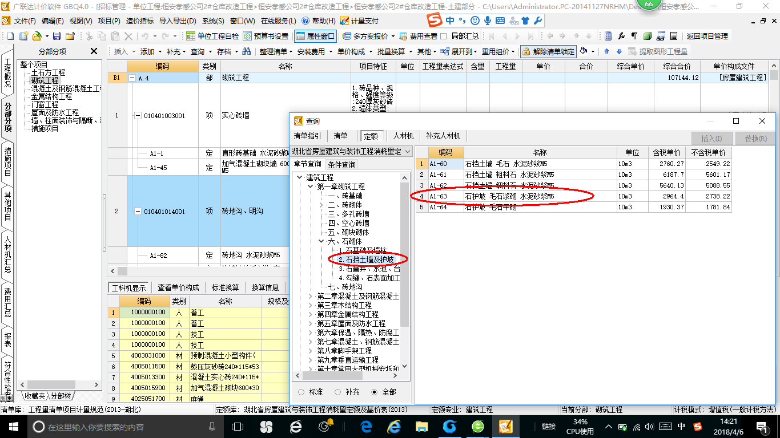Click Sogou input microphone icon
Viewport: 780px width, 438px height.
point(488,21)
